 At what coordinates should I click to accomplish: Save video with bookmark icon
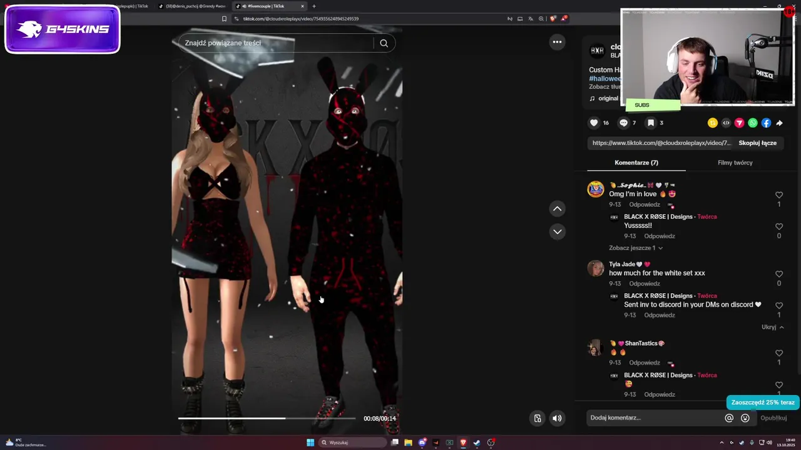click(651, 123)
